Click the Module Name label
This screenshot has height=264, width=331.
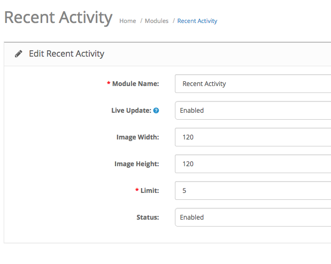(x=135, y=84)
